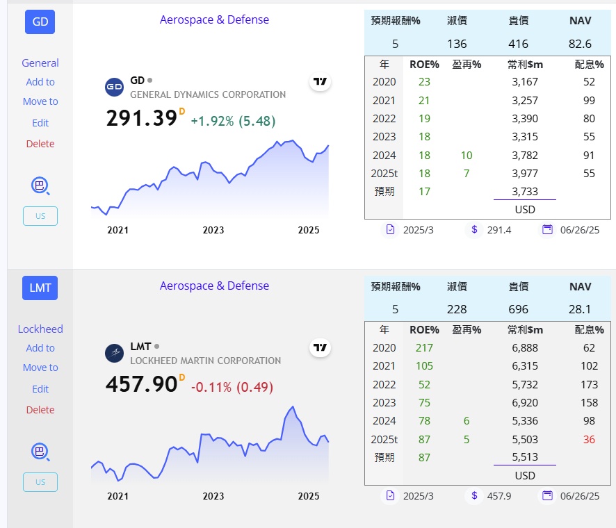The height and width of the screenshot is (528, 616).
Task: Click the General Dynamics company logo
Action: (114, 87)
